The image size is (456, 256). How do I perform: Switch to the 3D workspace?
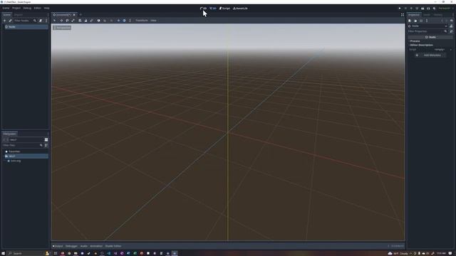pos(213,8)
